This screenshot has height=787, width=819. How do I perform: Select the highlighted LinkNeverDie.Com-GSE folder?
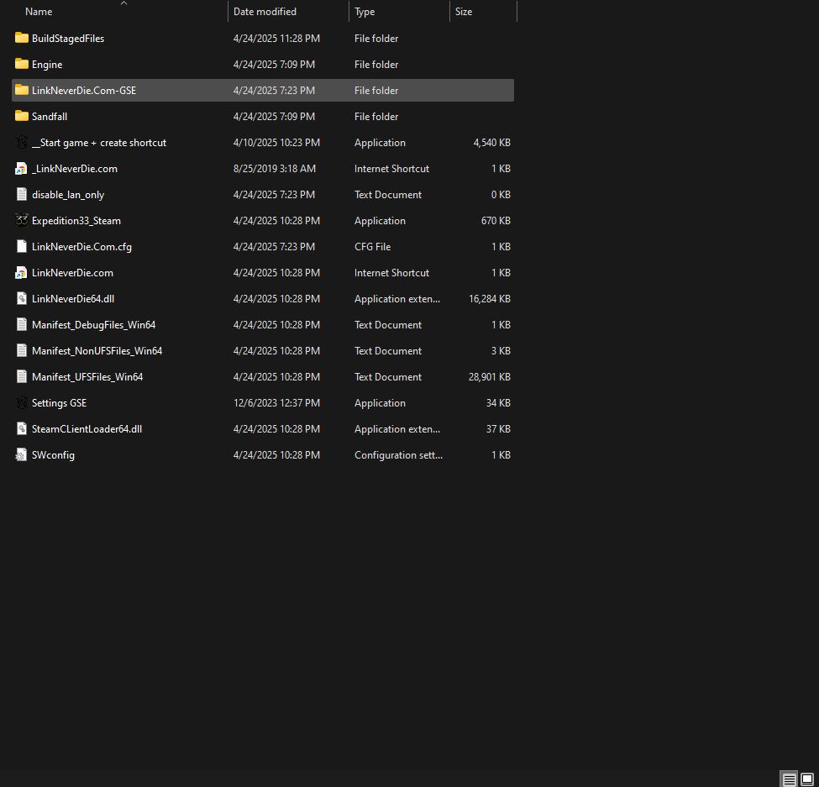[21, 90]
